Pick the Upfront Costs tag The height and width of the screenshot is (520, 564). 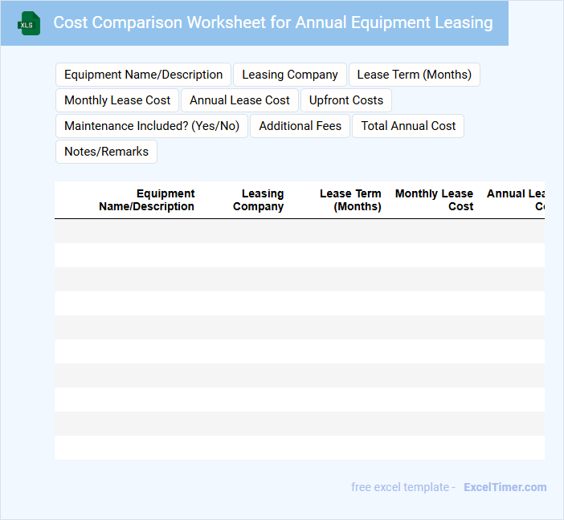[x=346, y=100]
